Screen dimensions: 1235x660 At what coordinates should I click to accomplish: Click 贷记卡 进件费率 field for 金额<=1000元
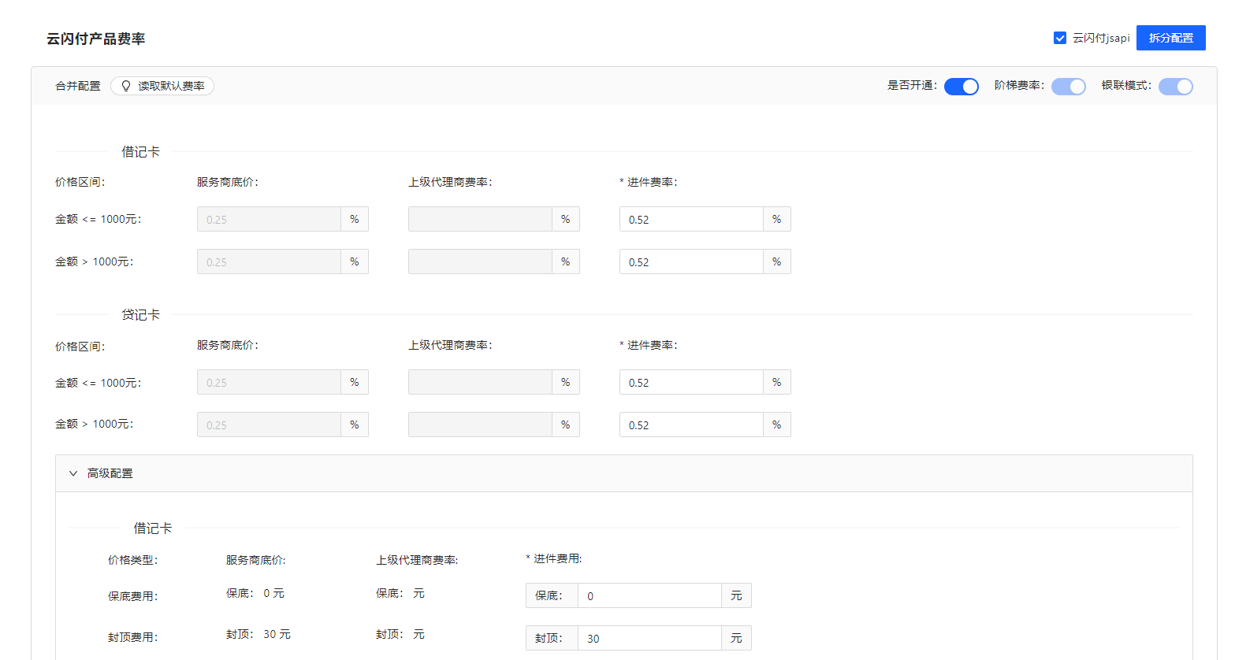point(691,383)
